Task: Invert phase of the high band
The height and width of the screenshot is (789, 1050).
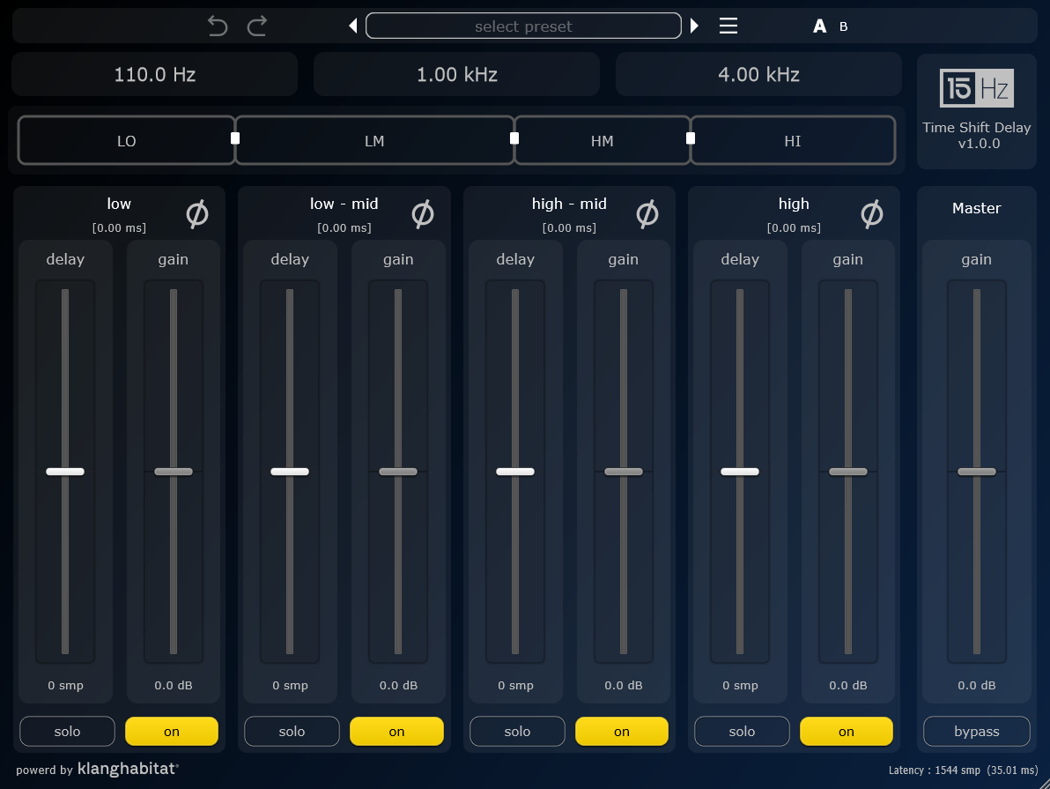Action: pyautogui.click(x=872, y=214)
